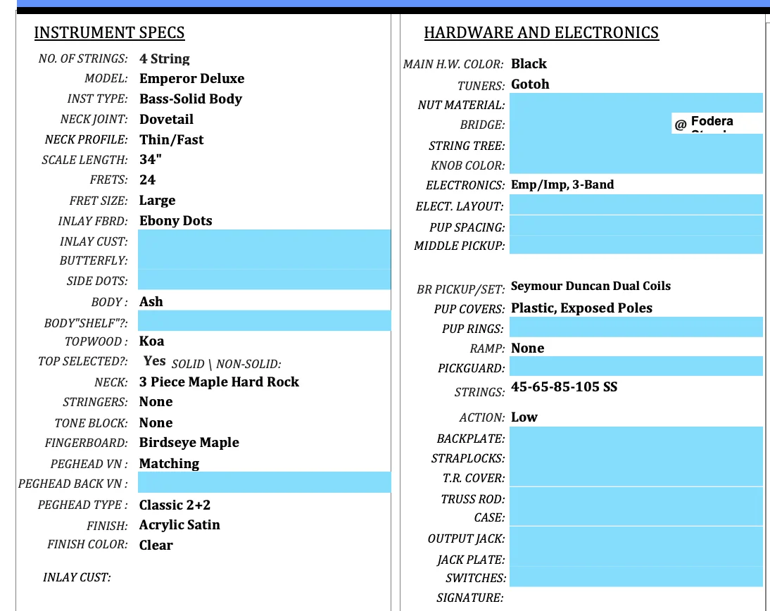Select the '45-65-85-105 SS' strings value
770x611 pixels.
pyautogui.click(x=564, y=387)
